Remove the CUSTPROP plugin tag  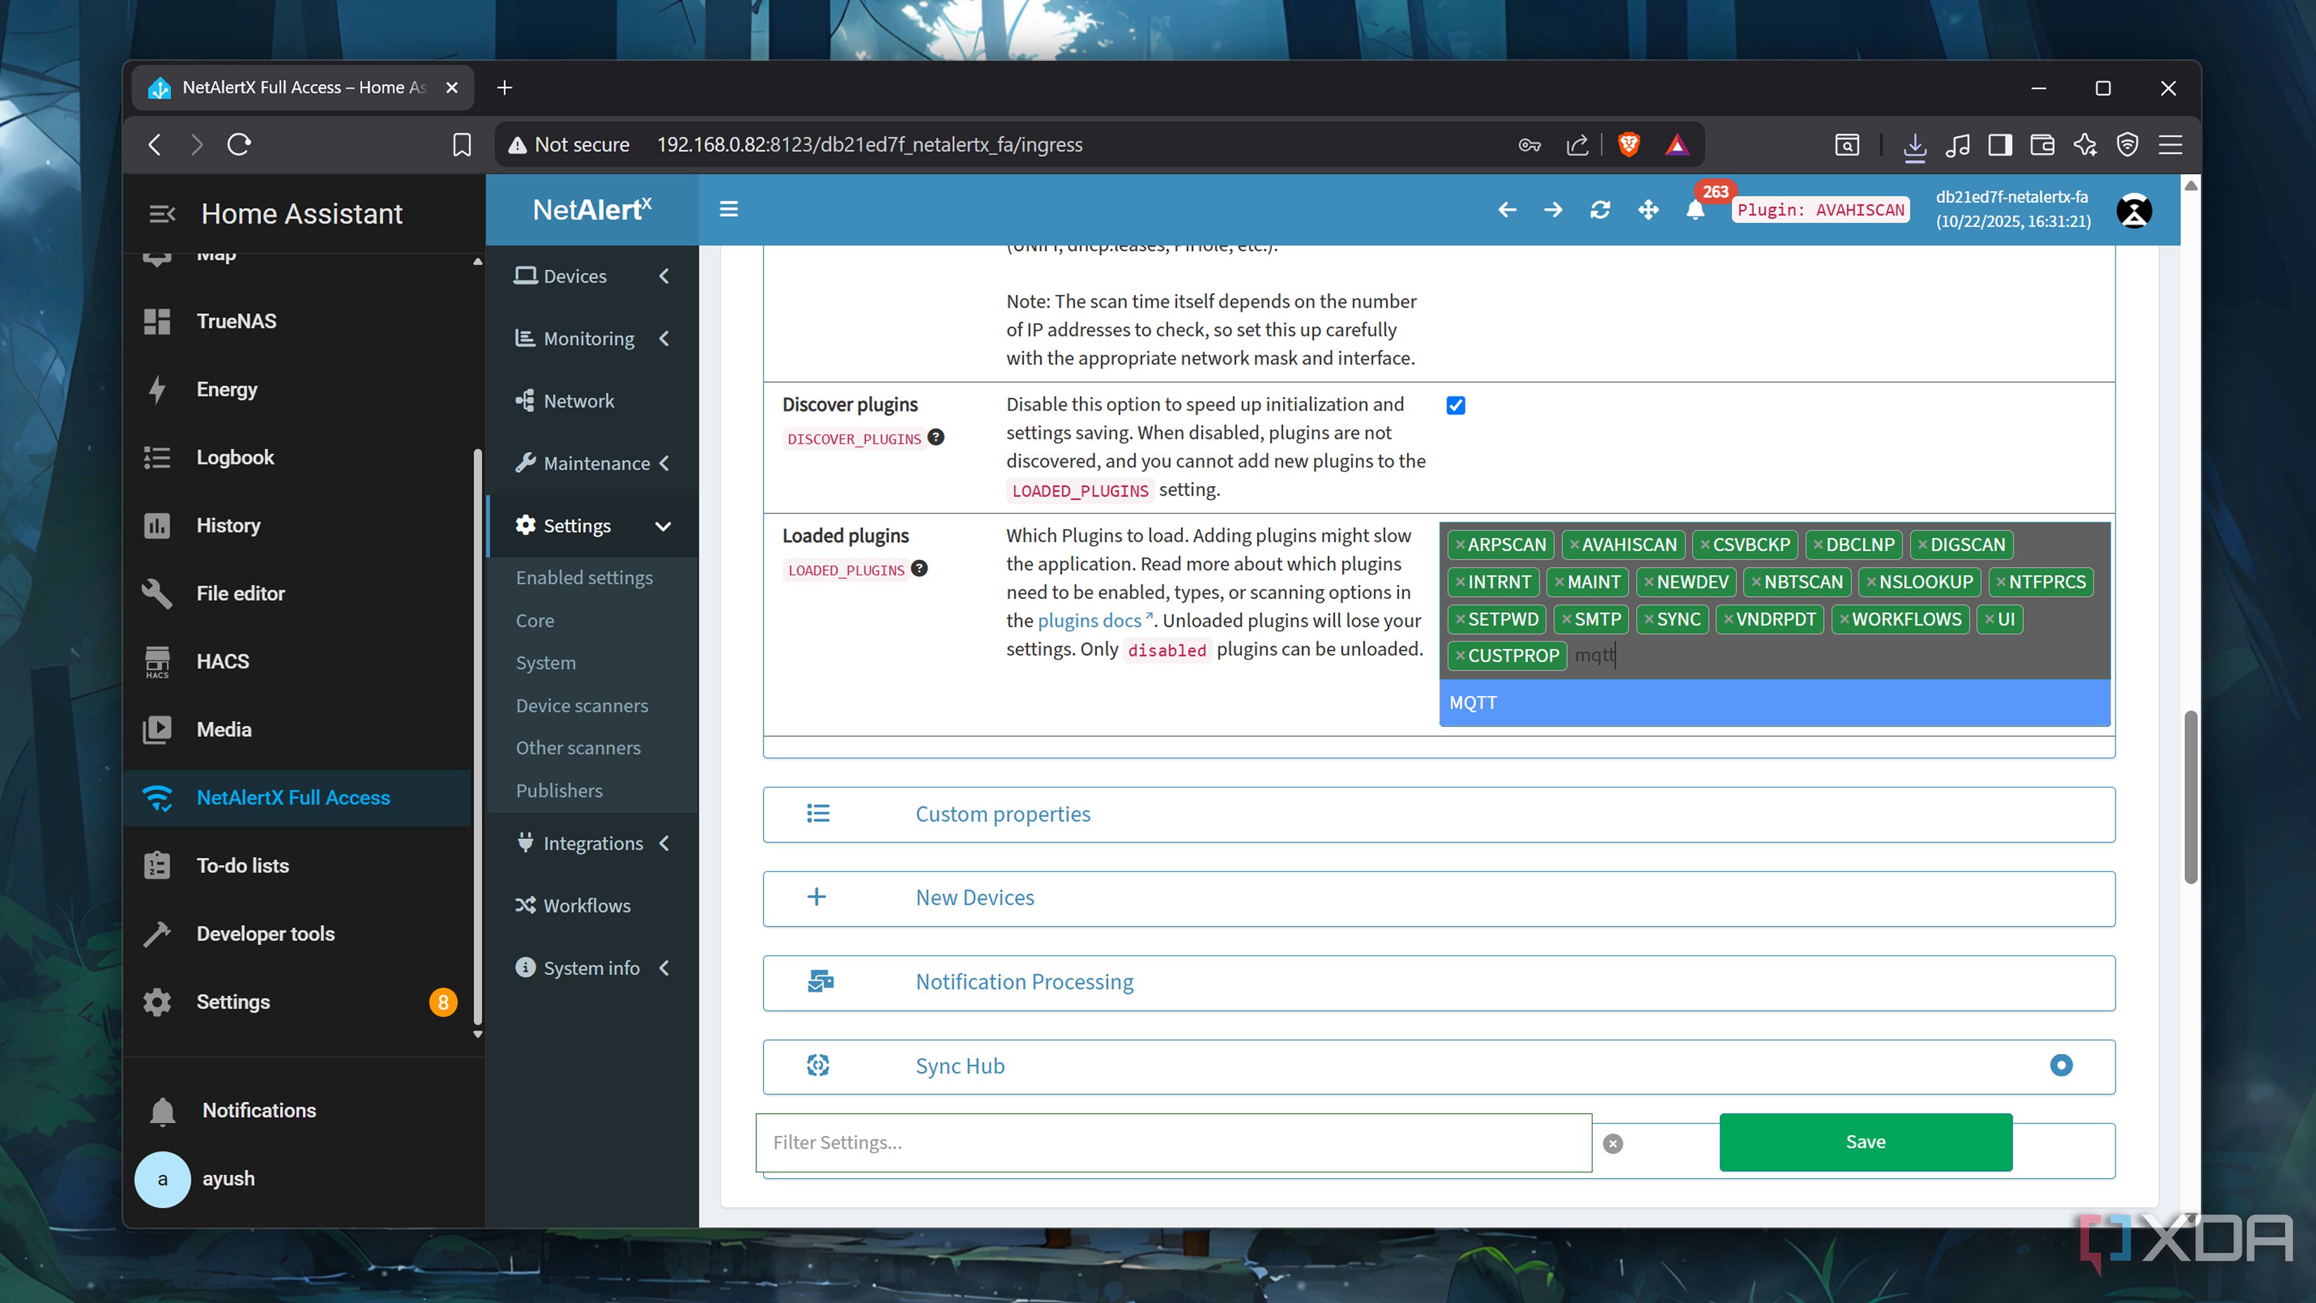(x=1460, y=656)
